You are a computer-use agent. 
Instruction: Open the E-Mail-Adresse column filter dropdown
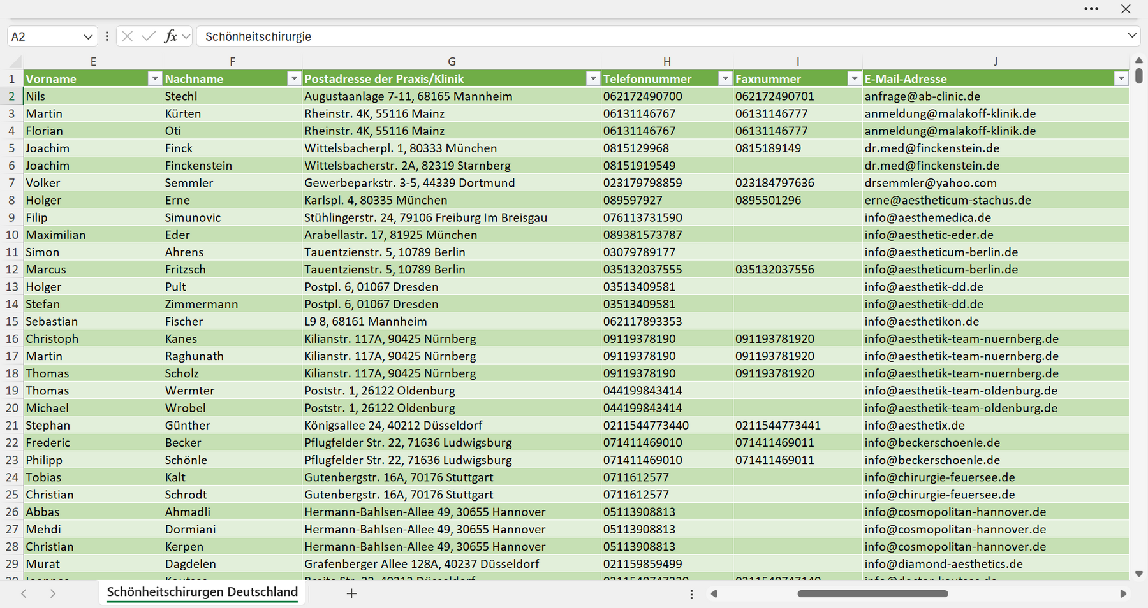tap(1121, 78)
